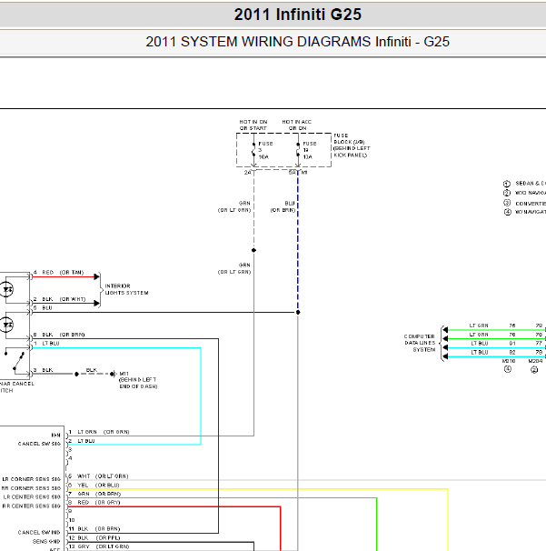Viewport: 546px width, 551px height.
Task: Click the "M204" connector label
Action: pyautogui.click(x=535, y=361)
